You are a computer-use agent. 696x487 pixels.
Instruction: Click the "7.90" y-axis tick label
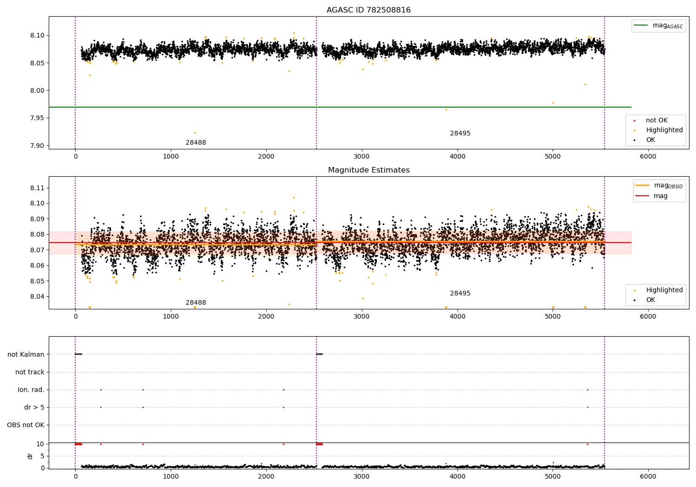38,146
